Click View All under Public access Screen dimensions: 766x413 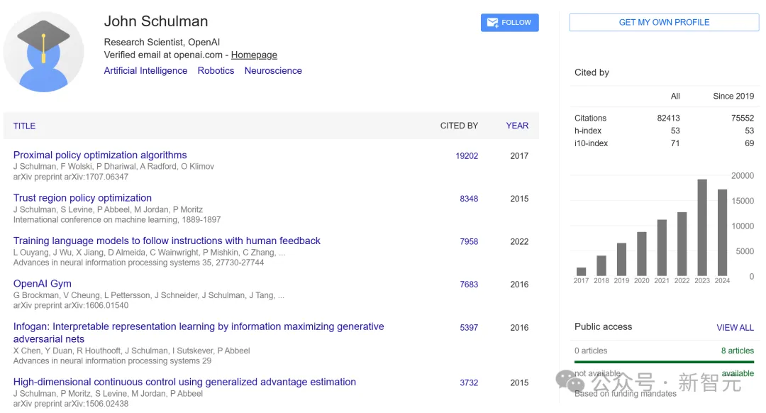(735, 328)
